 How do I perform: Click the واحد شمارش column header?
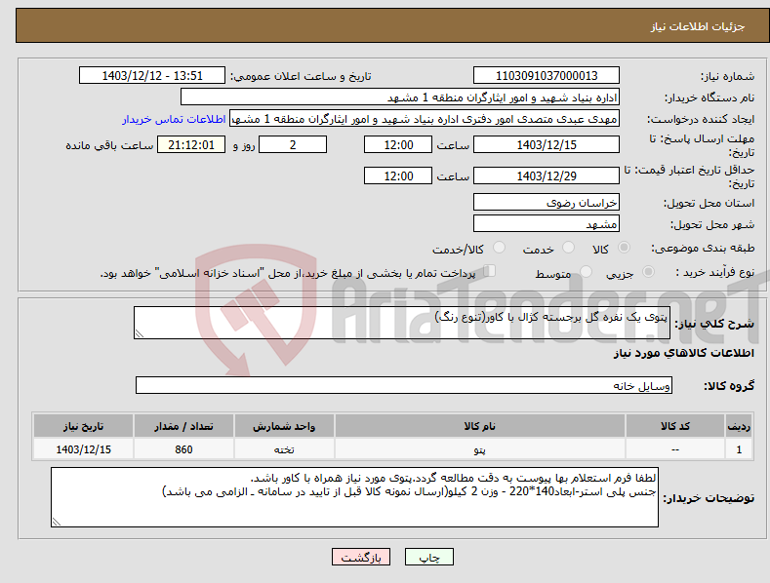[x=284, y=426]
